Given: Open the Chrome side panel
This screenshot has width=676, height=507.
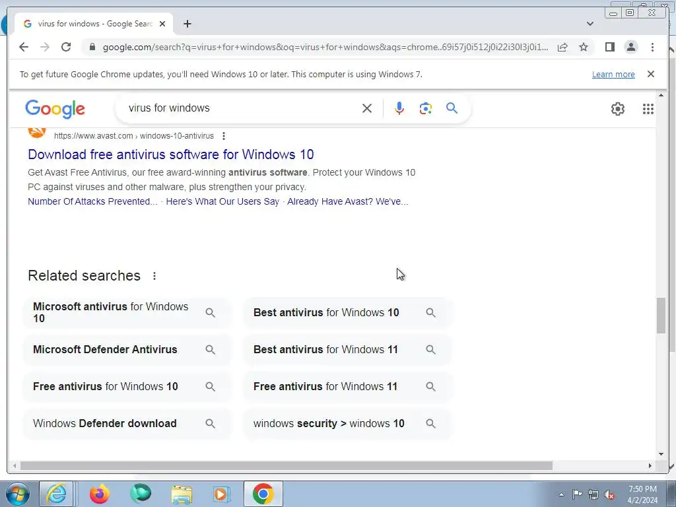Looking at the screenshot, I should 609,47.
